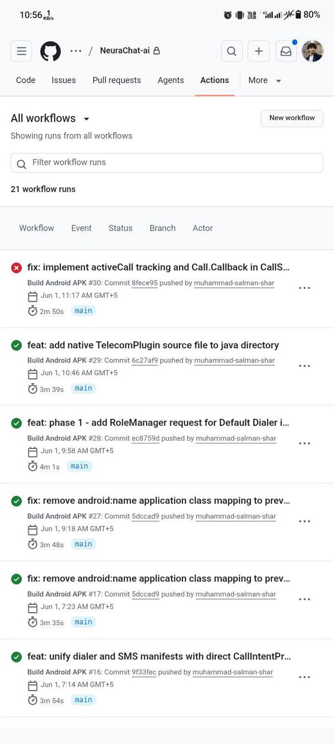
Task: Open the options menu for run #16
Action: [304, 678]
